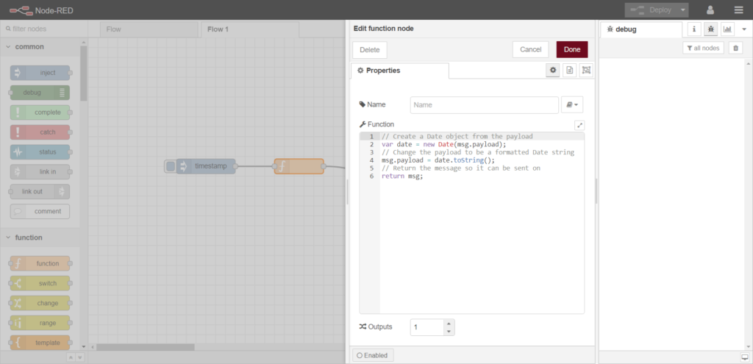
Task: Switch to the Flow tab
Action: coord(149,29)
